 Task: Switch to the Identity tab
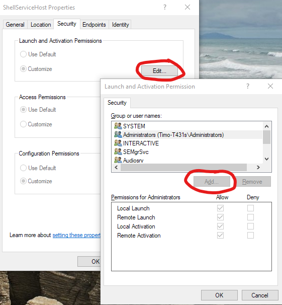120,25
